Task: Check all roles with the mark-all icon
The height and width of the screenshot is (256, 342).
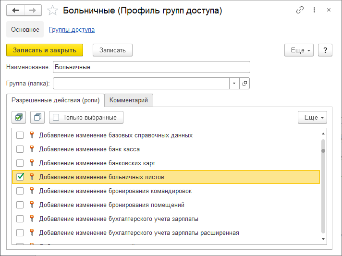Action: point(20,117)
